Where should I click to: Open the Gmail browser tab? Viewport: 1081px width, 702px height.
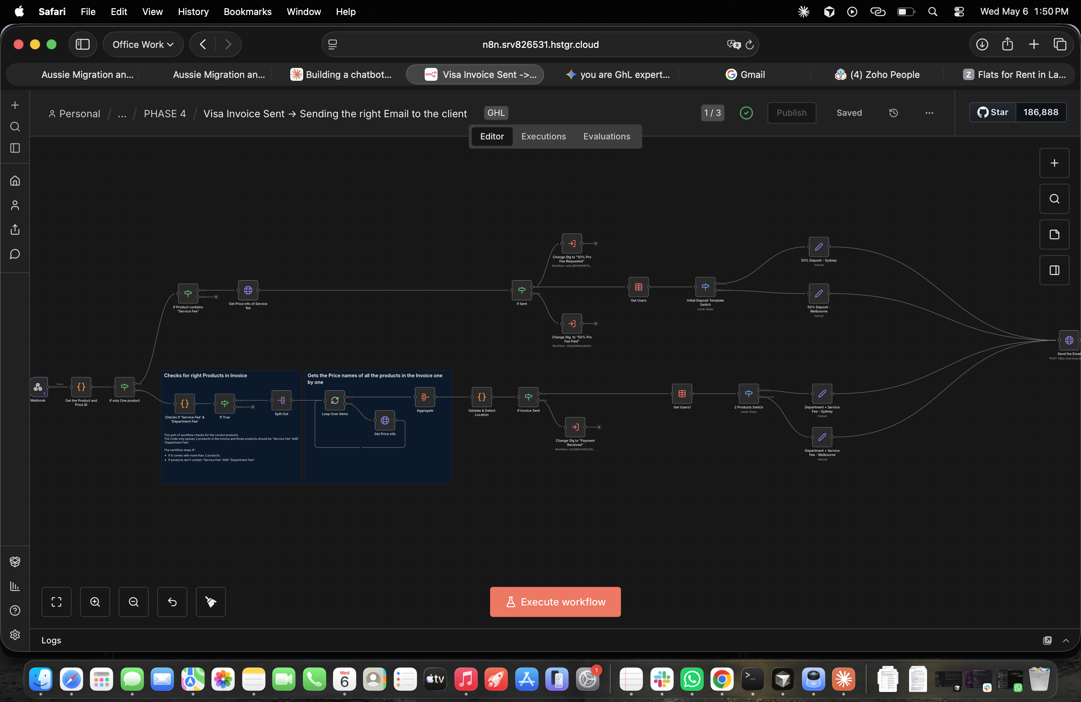[x=745, y=74]
